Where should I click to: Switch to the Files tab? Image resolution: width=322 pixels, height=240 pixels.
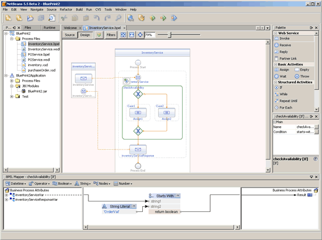(x=28, y=27)
